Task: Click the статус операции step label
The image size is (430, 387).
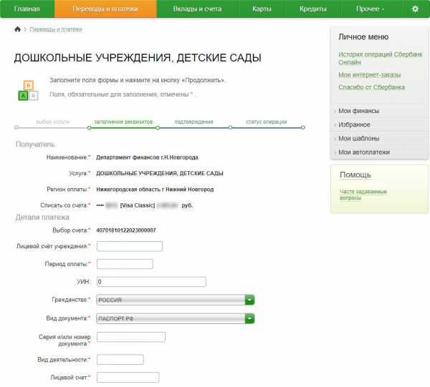Action: [x=267, y=122]
